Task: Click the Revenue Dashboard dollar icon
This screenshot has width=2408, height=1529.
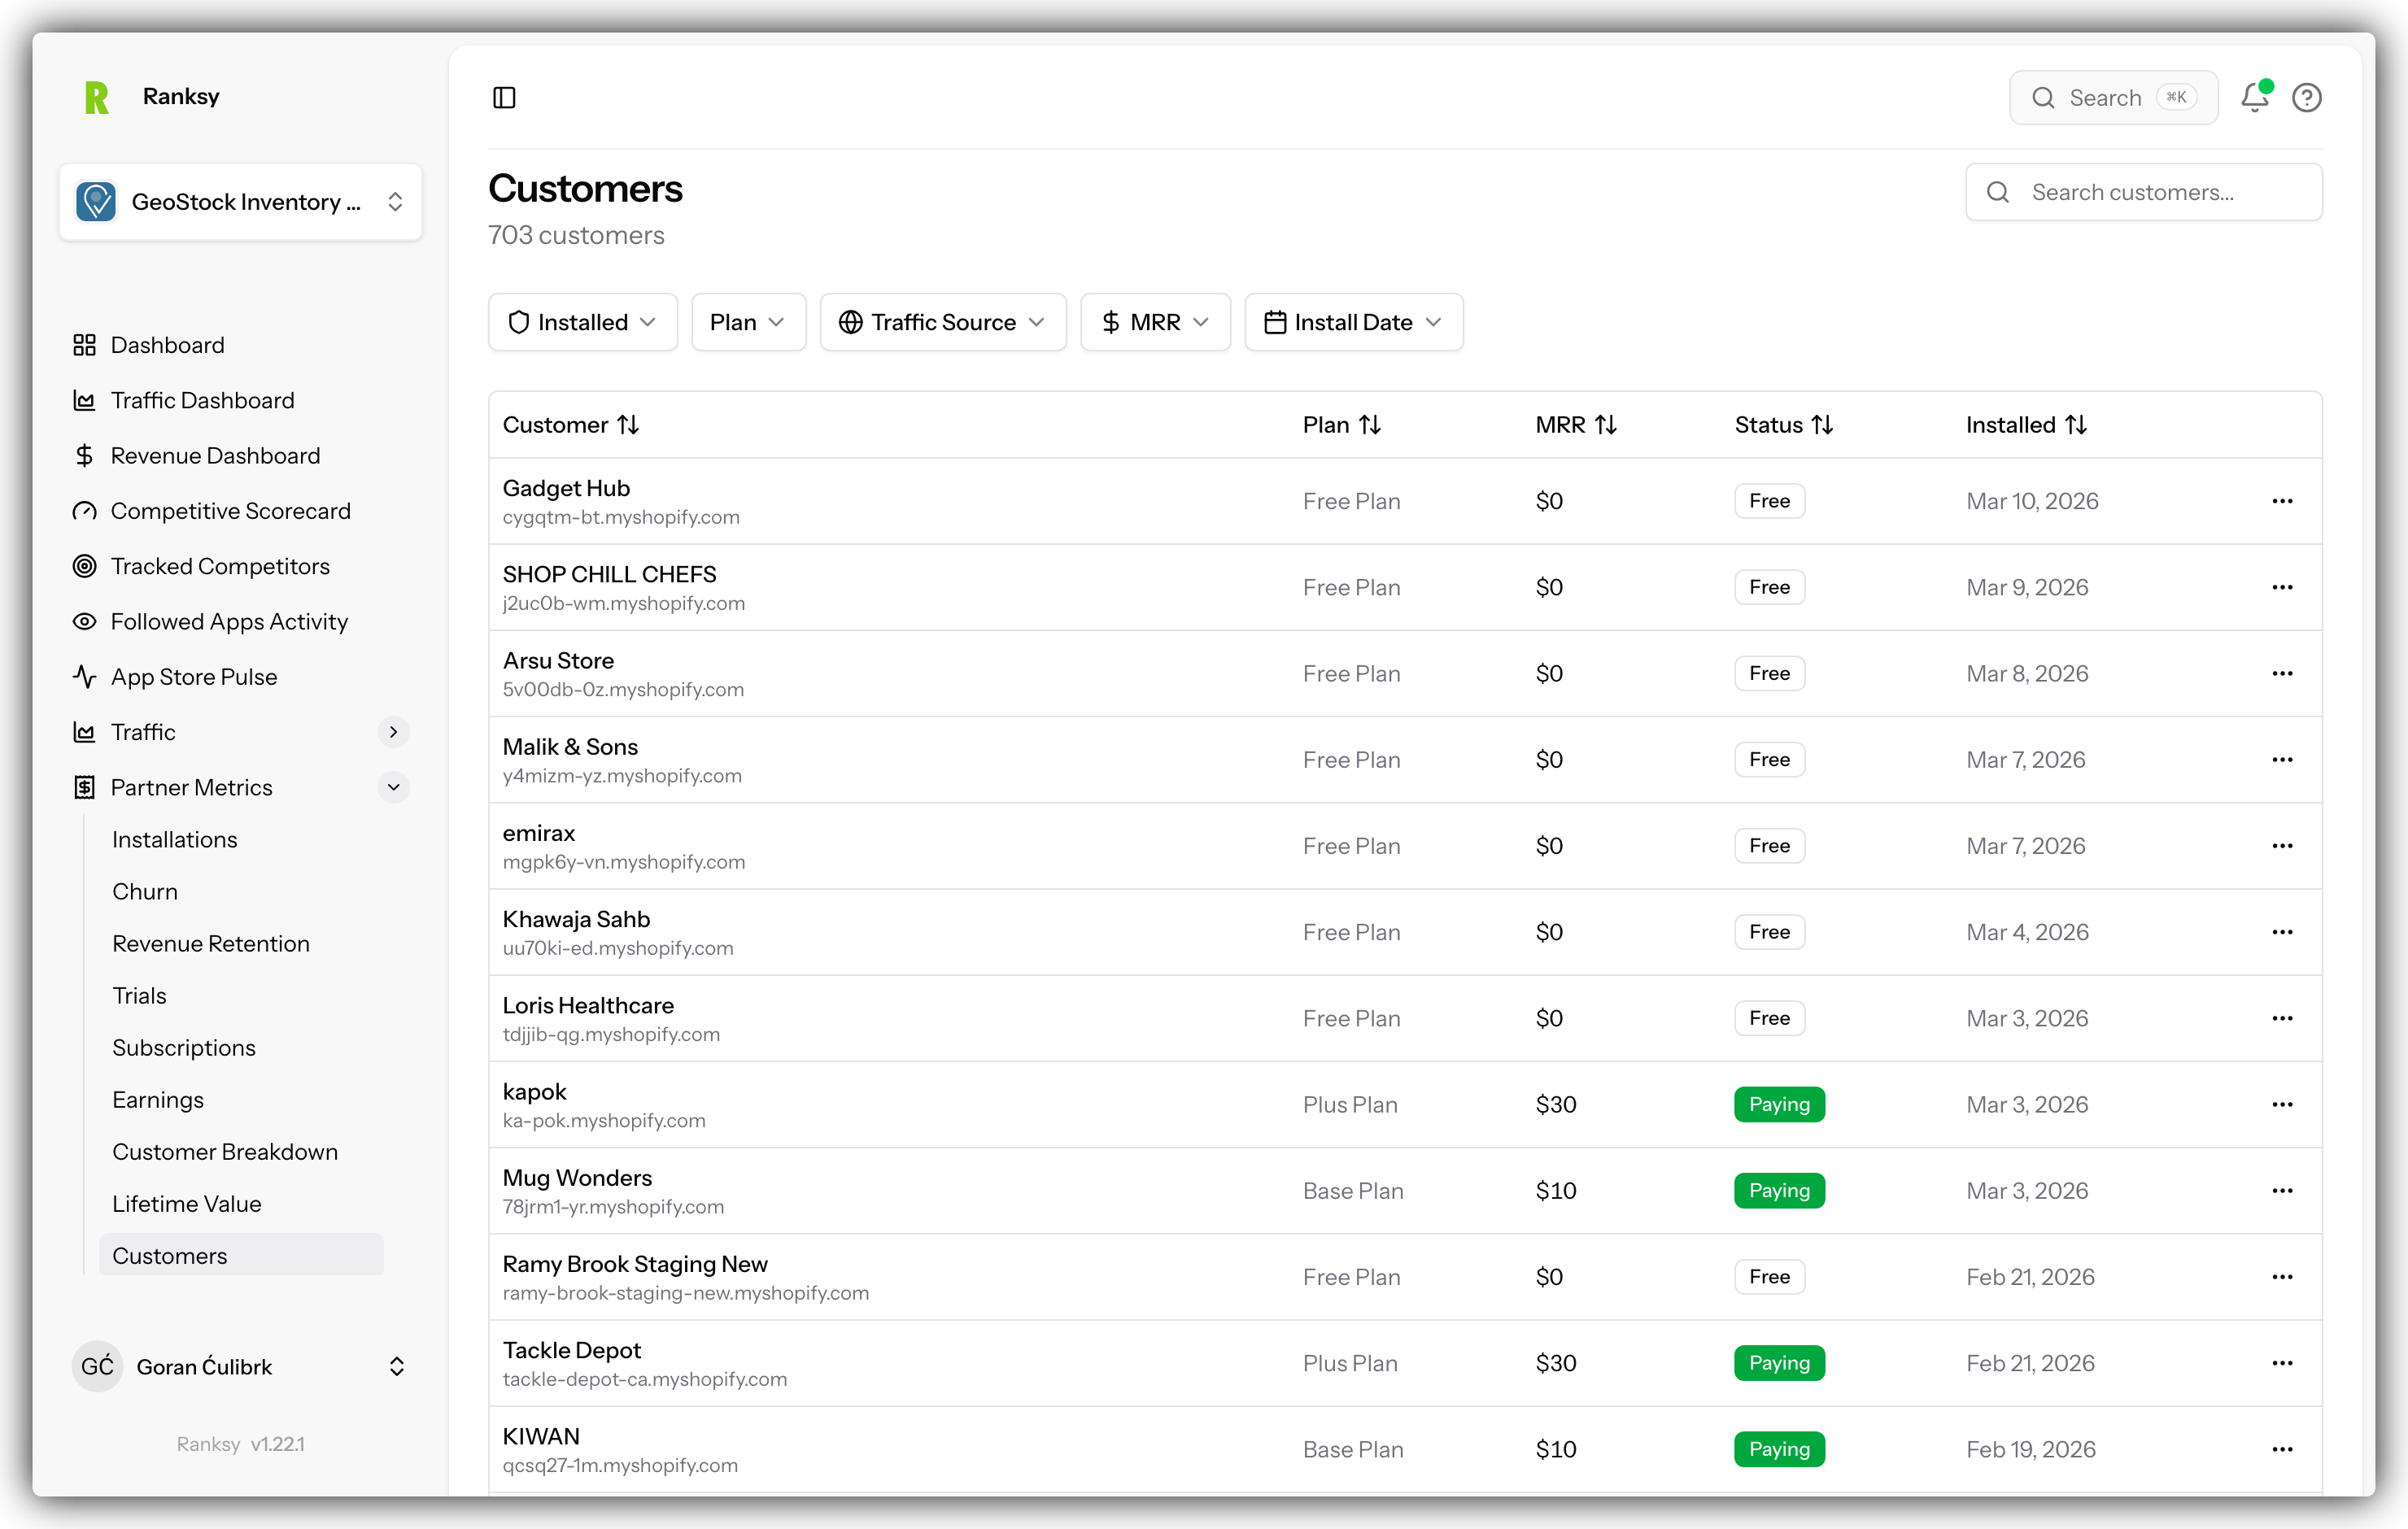Action: click(x=84, y=456)
